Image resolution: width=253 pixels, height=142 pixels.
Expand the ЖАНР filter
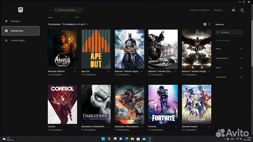click(x=229, y=49)
